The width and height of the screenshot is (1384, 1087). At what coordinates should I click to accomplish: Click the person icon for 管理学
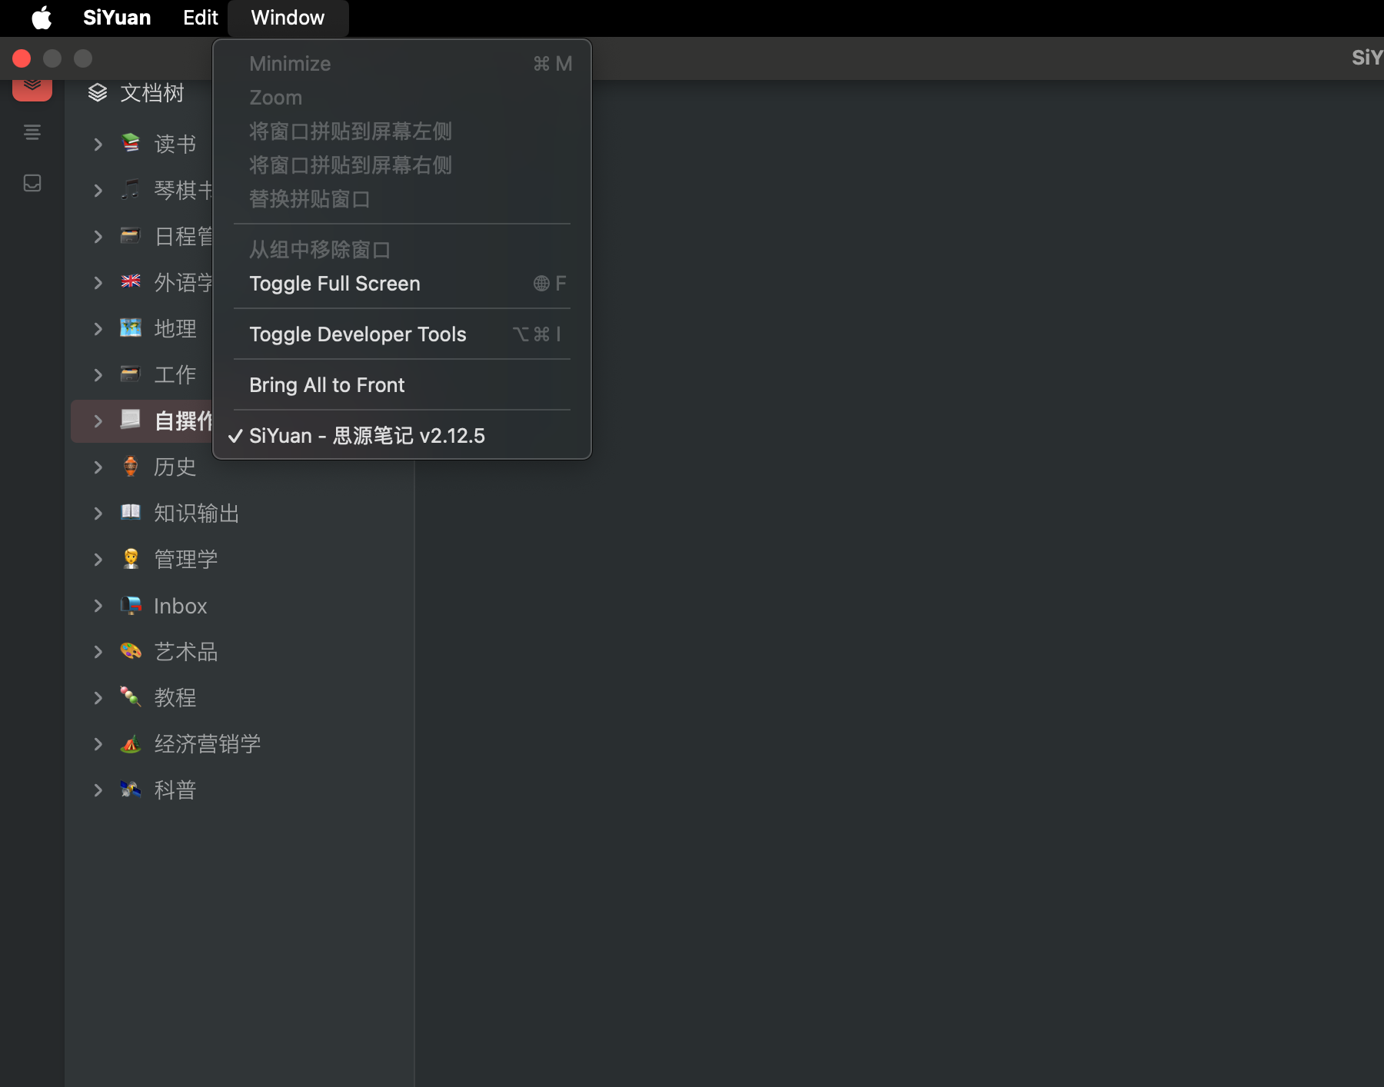tap(131, 558)
